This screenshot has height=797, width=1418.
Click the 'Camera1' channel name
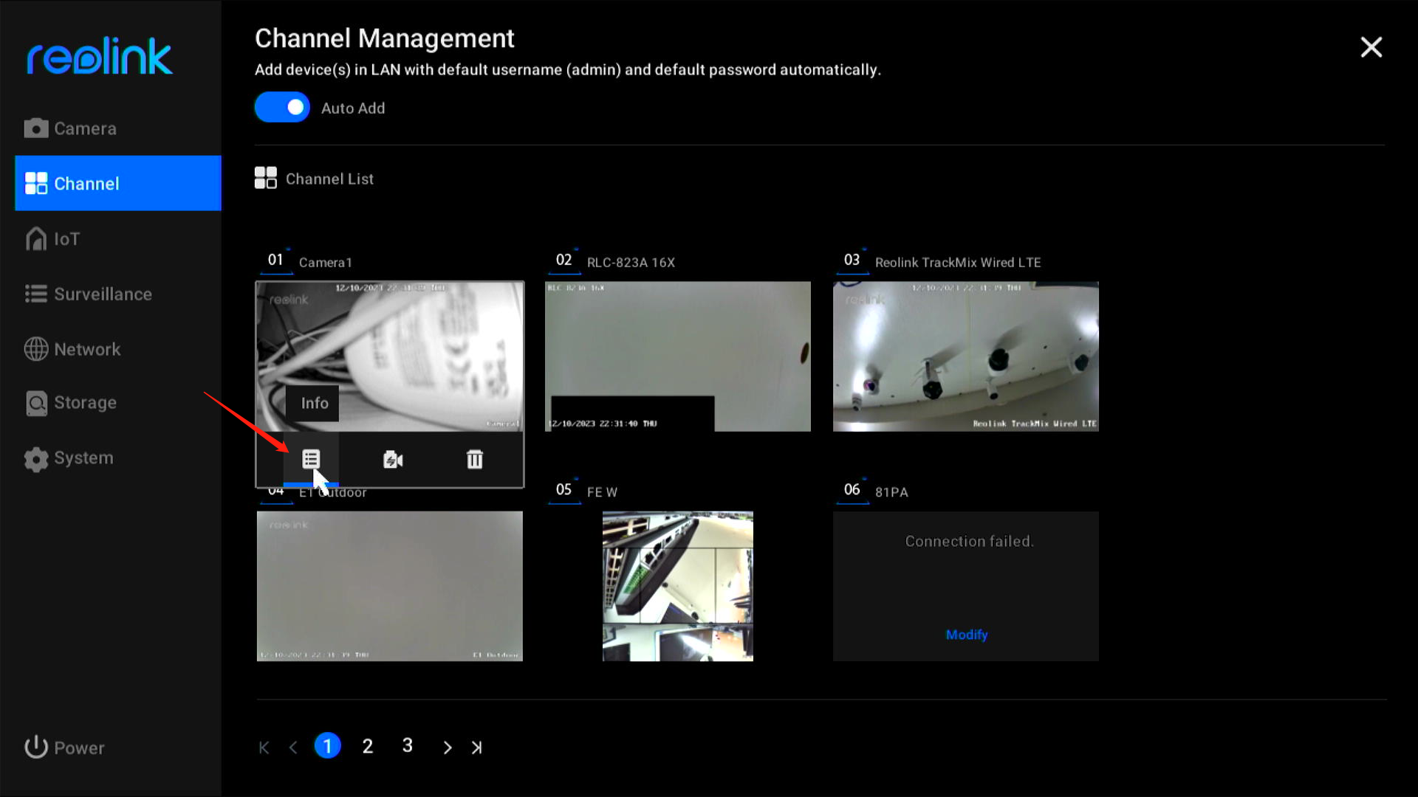tap(326, 263)
